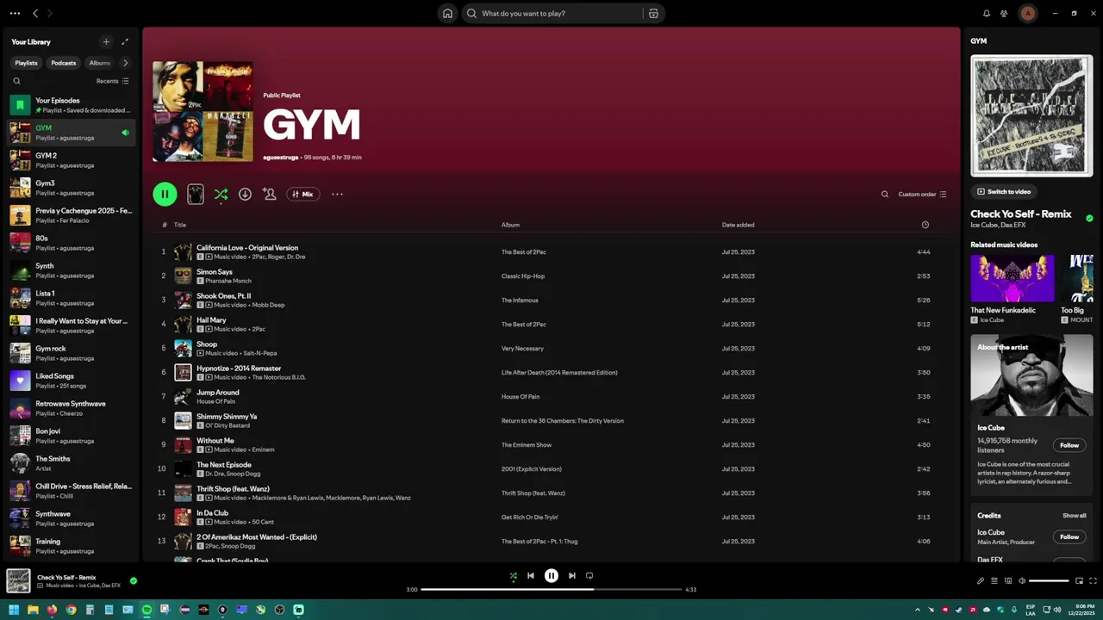The width and height of the screenshot is (1103, 620).
Task: Open the Friend Activity icon
Action: (1004, 14)
